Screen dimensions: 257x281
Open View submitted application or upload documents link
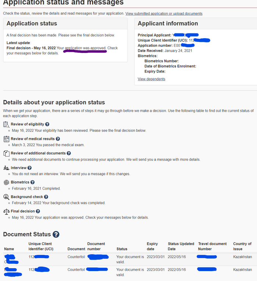coord(164,14)
